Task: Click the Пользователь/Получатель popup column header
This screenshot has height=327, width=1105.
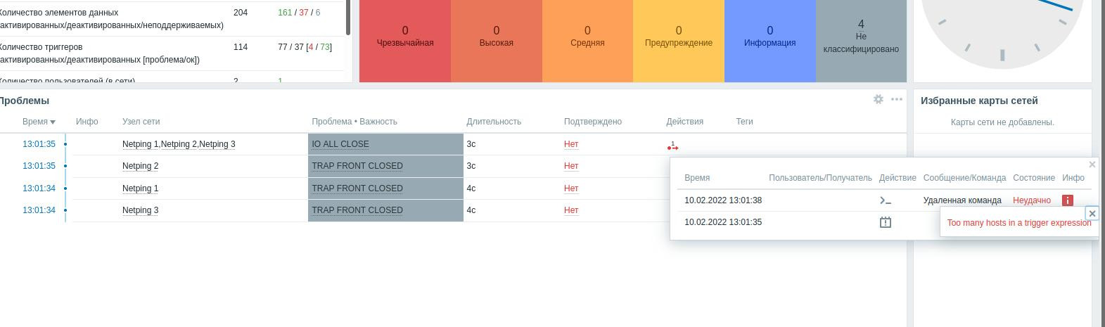Action: (820, 178)
